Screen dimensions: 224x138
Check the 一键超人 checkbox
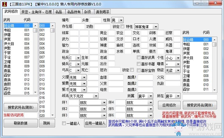coord(64,123)
